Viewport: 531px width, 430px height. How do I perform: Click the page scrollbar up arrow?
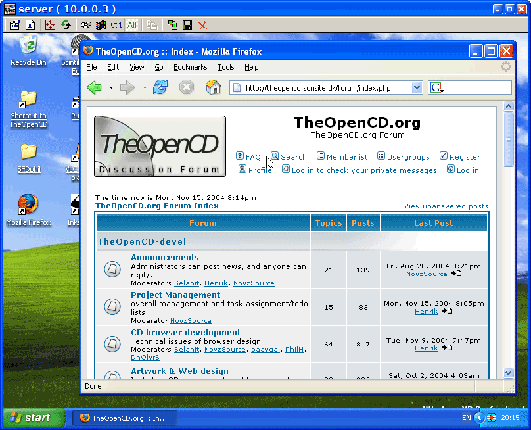tap(508, 106)
